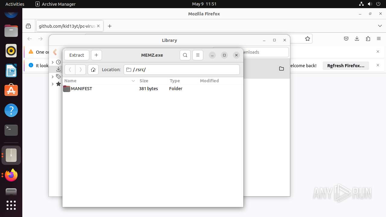386x217 pixels.
Task: Go to archive home location
Action: [x=93, y=70]
